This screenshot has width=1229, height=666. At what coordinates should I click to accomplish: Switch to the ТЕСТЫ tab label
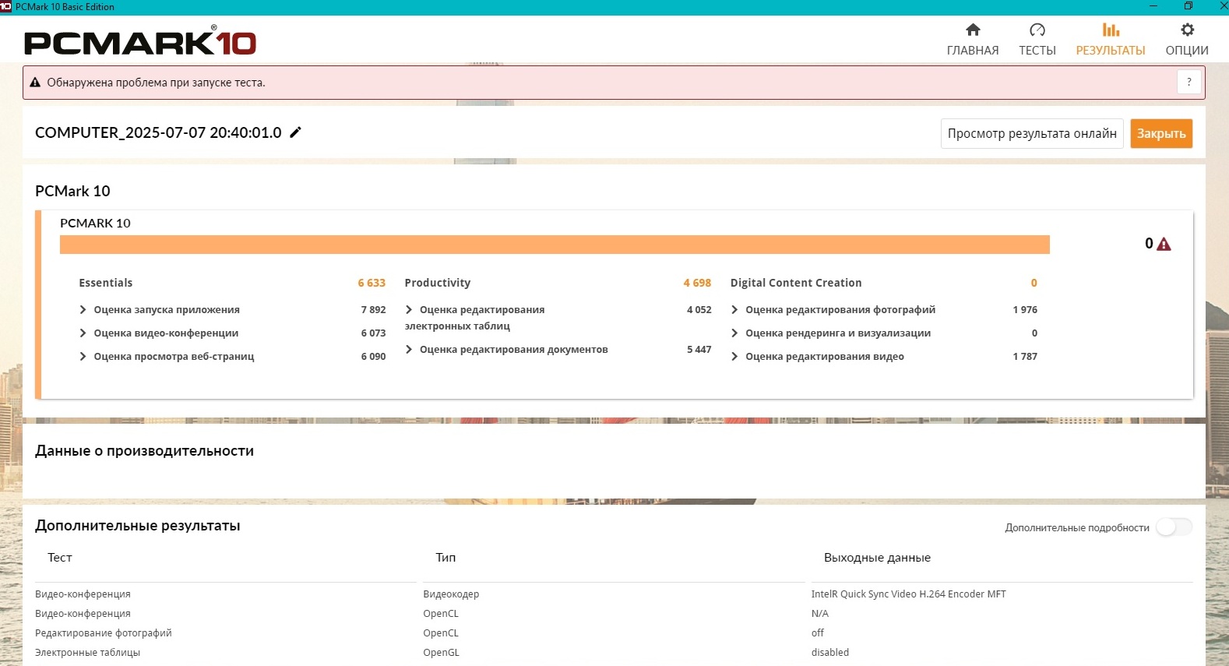(x=1037, y=51)
